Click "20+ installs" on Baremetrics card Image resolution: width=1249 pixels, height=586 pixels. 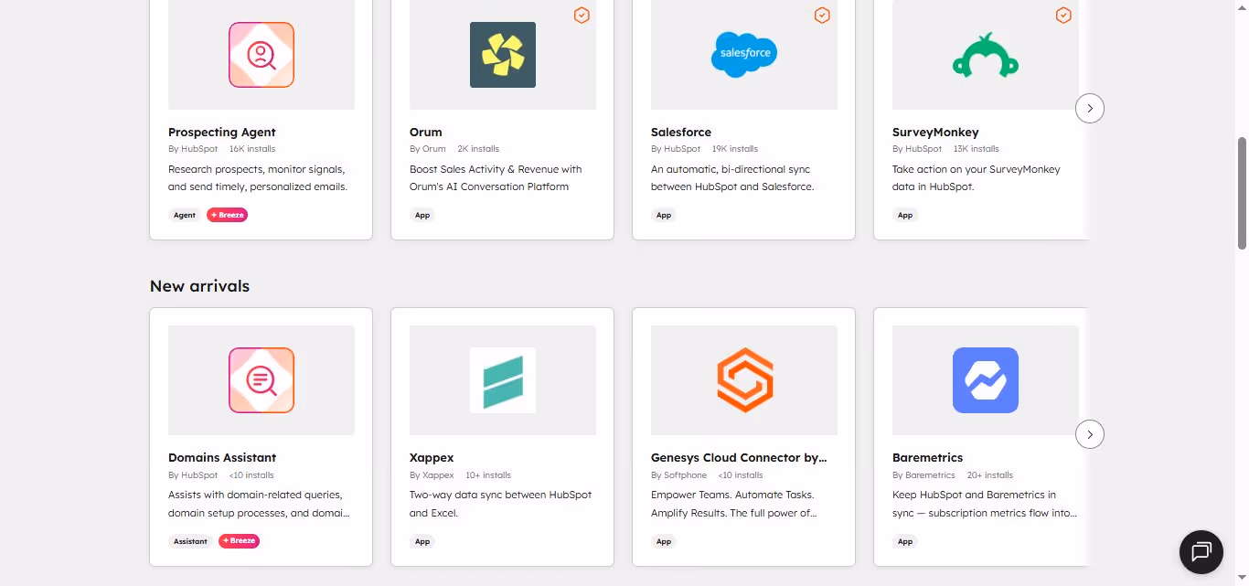(x=989, y=474)
